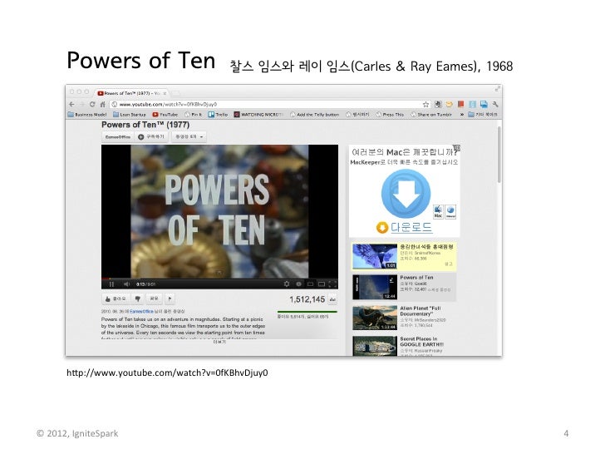Open the Business Model bookmarks folder

tap(87, 115)
